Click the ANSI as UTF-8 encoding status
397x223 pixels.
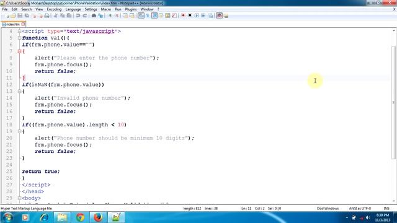(x=360, y=208)
